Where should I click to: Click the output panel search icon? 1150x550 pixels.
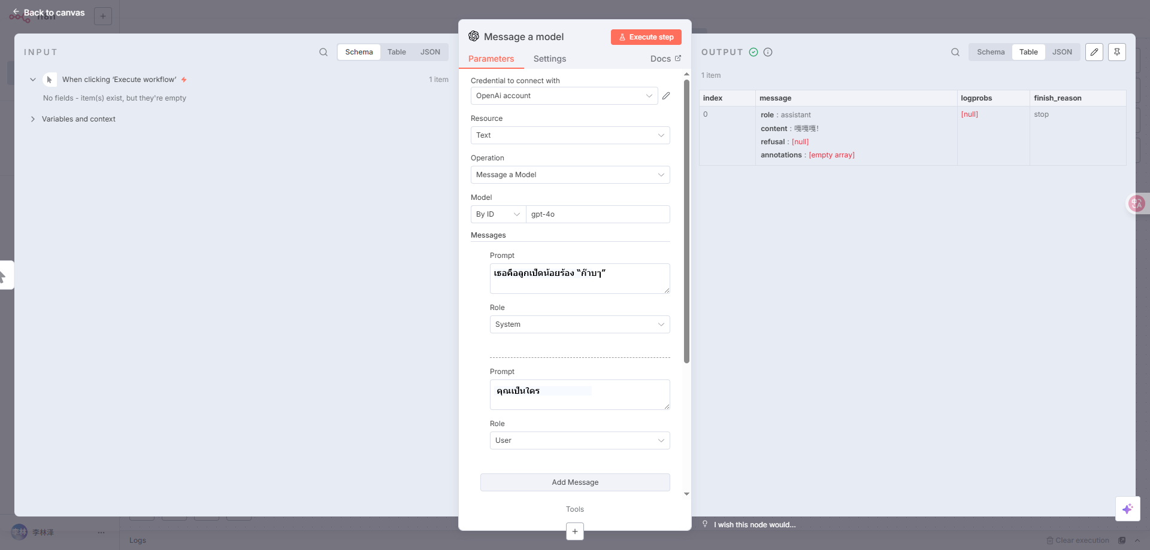pos(955,52)
